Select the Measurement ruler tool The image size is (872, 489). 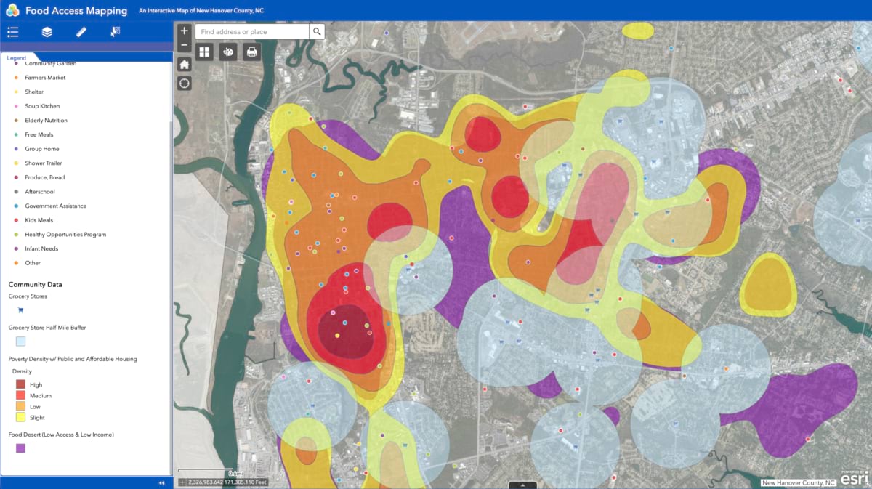coord(81,32)
